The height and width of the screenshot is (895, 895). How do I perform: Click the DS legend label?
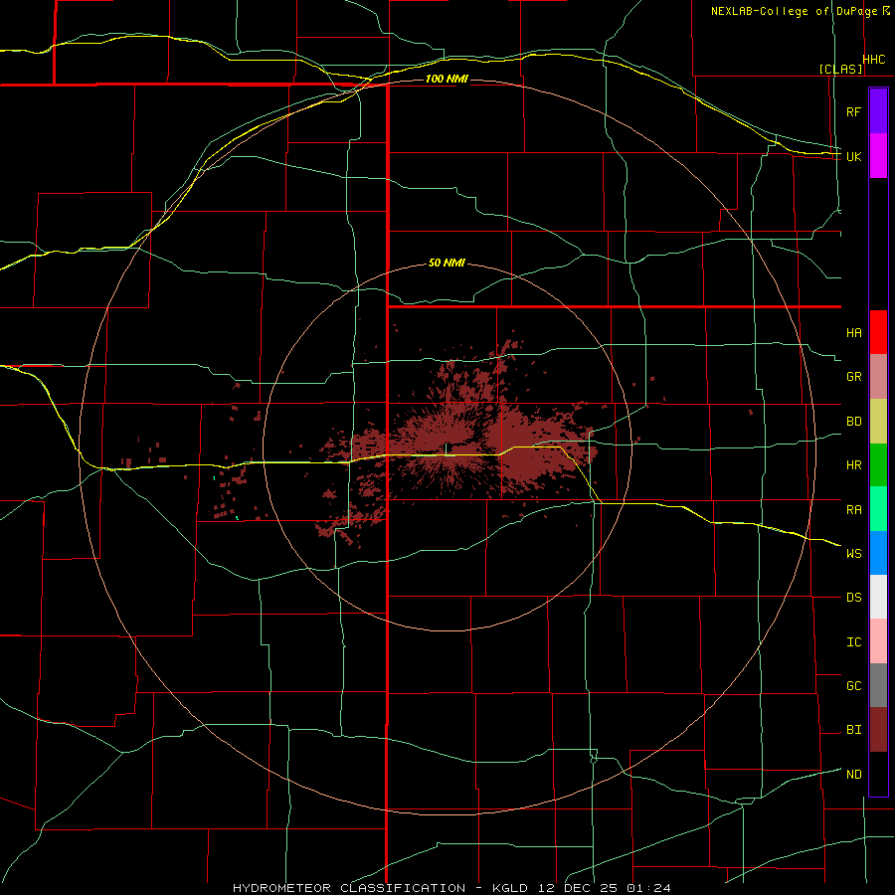pyautogui.click(x=853, y=598)
